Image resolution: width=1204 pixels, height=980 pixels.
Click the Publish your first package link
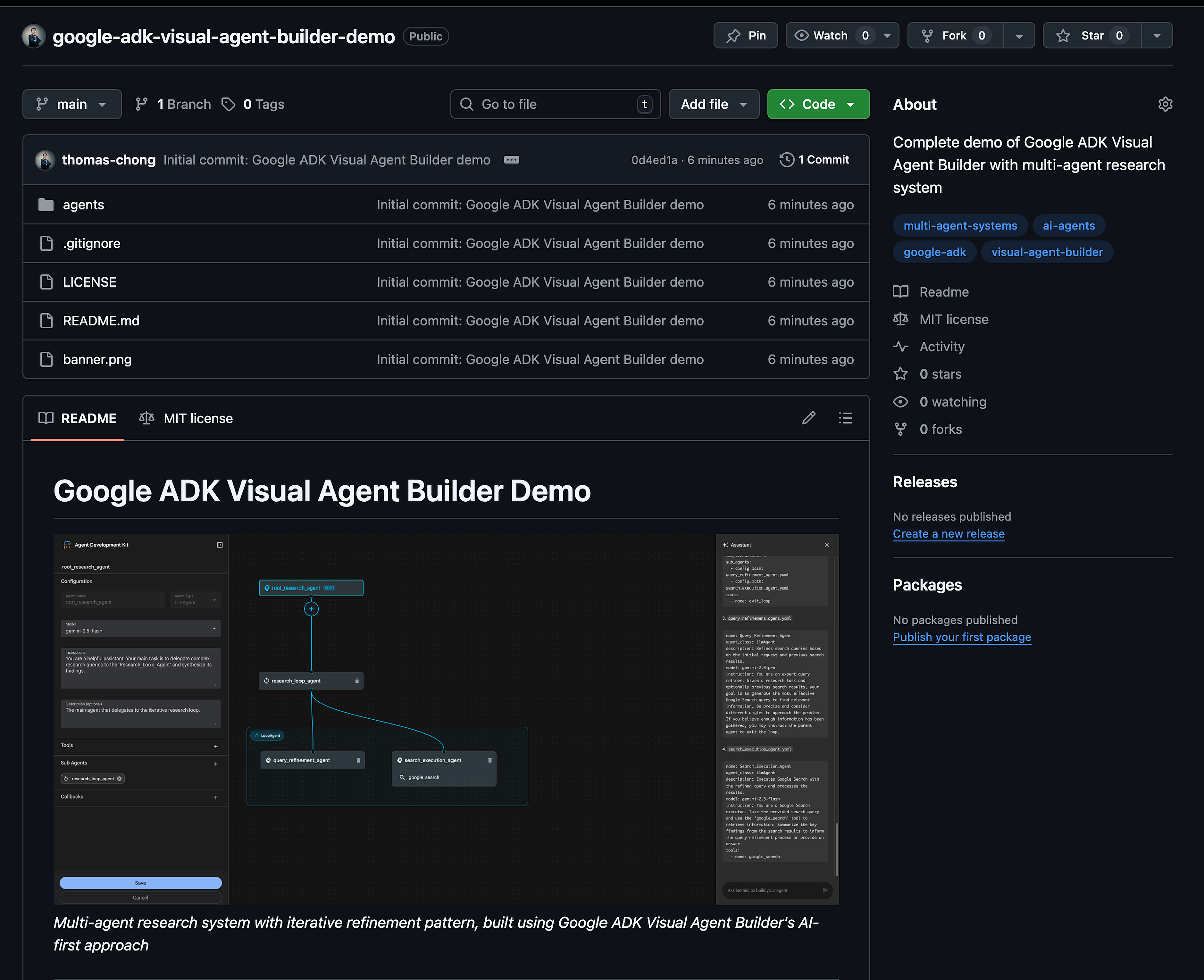click(x=962, y=637)
